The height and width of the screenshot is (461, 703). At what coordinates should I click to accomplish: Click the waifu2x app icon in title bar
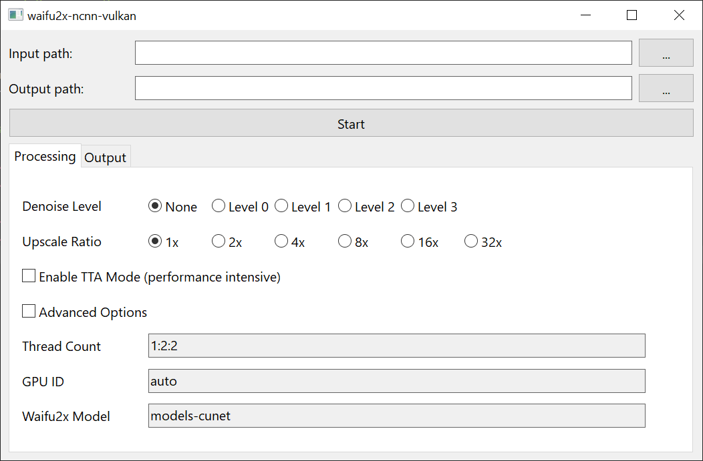(15, 15)
